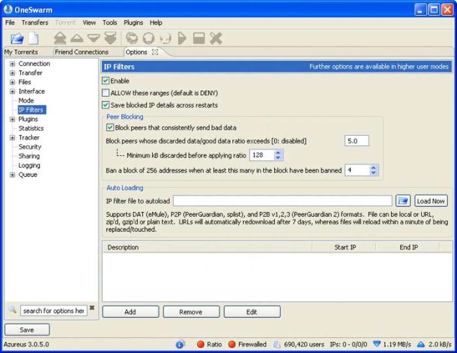
Task: Click the move down arrow icon
Action: pos(94,38)
